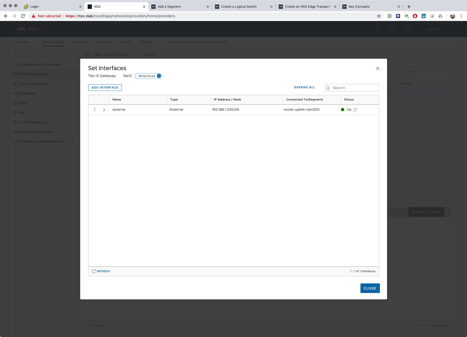The width and height of the screenshot is (467, 337).
Task: Go back with the browser back arrow
Action: pos(6,16)
